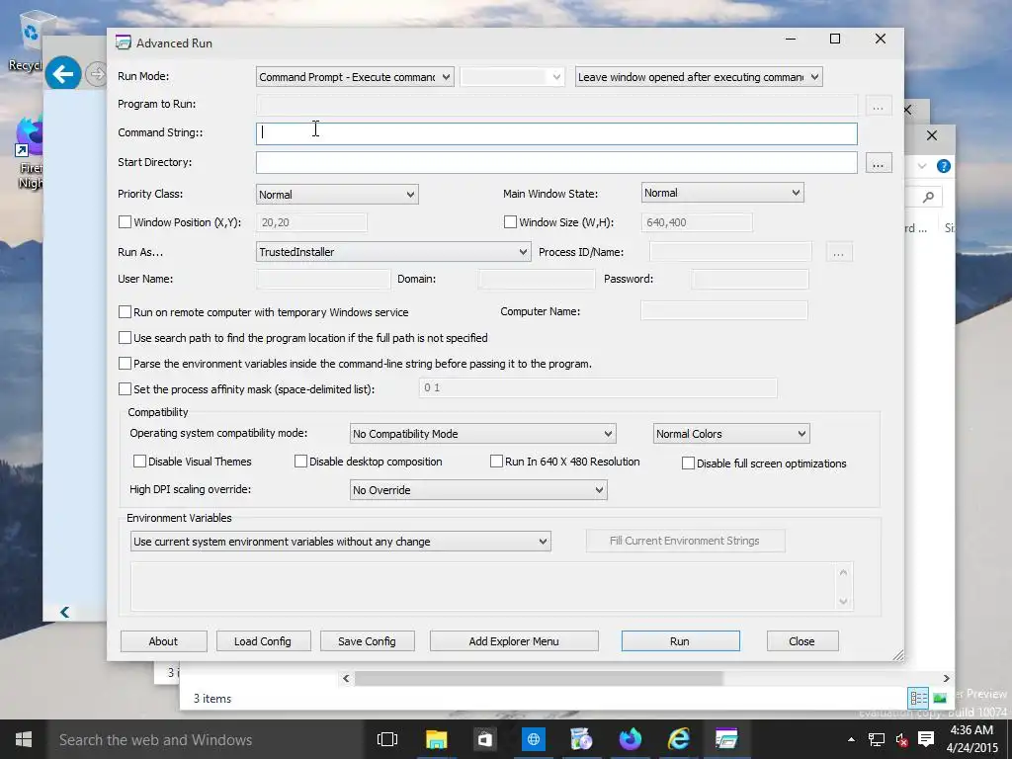Viewport: 1012px width, 759px height.
Task: Check Run on remote computer option
Action: tap(125, 311)
